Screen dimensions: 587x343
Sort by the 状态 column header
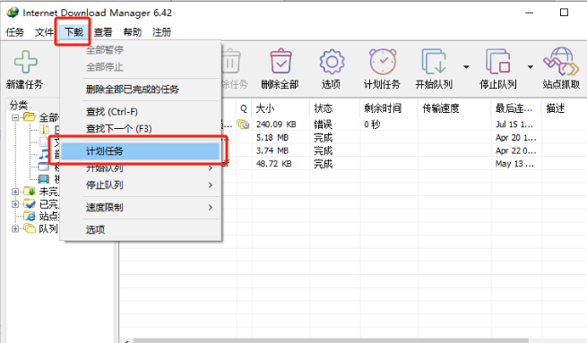pos(334,108)
